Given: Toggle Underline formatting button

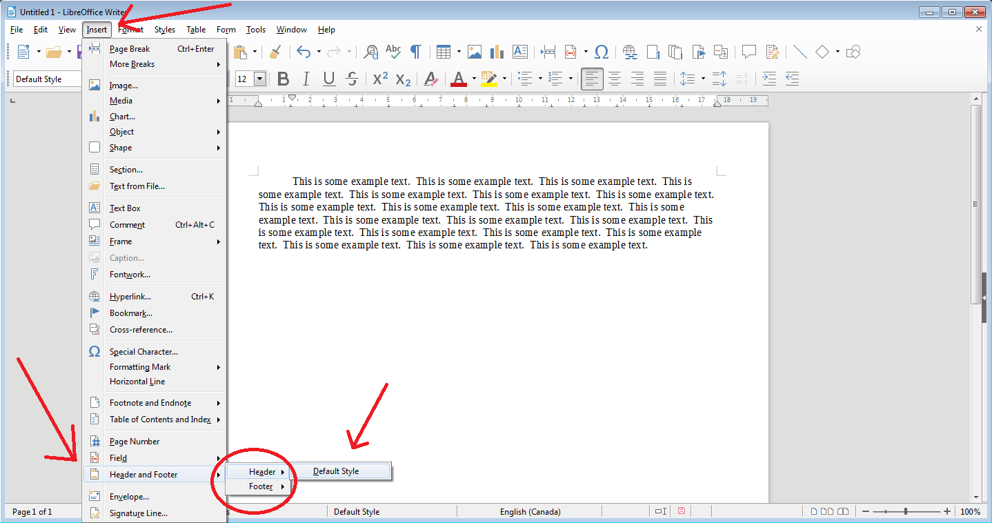Looking at the screenshot, I should click(x=329, y=79).
